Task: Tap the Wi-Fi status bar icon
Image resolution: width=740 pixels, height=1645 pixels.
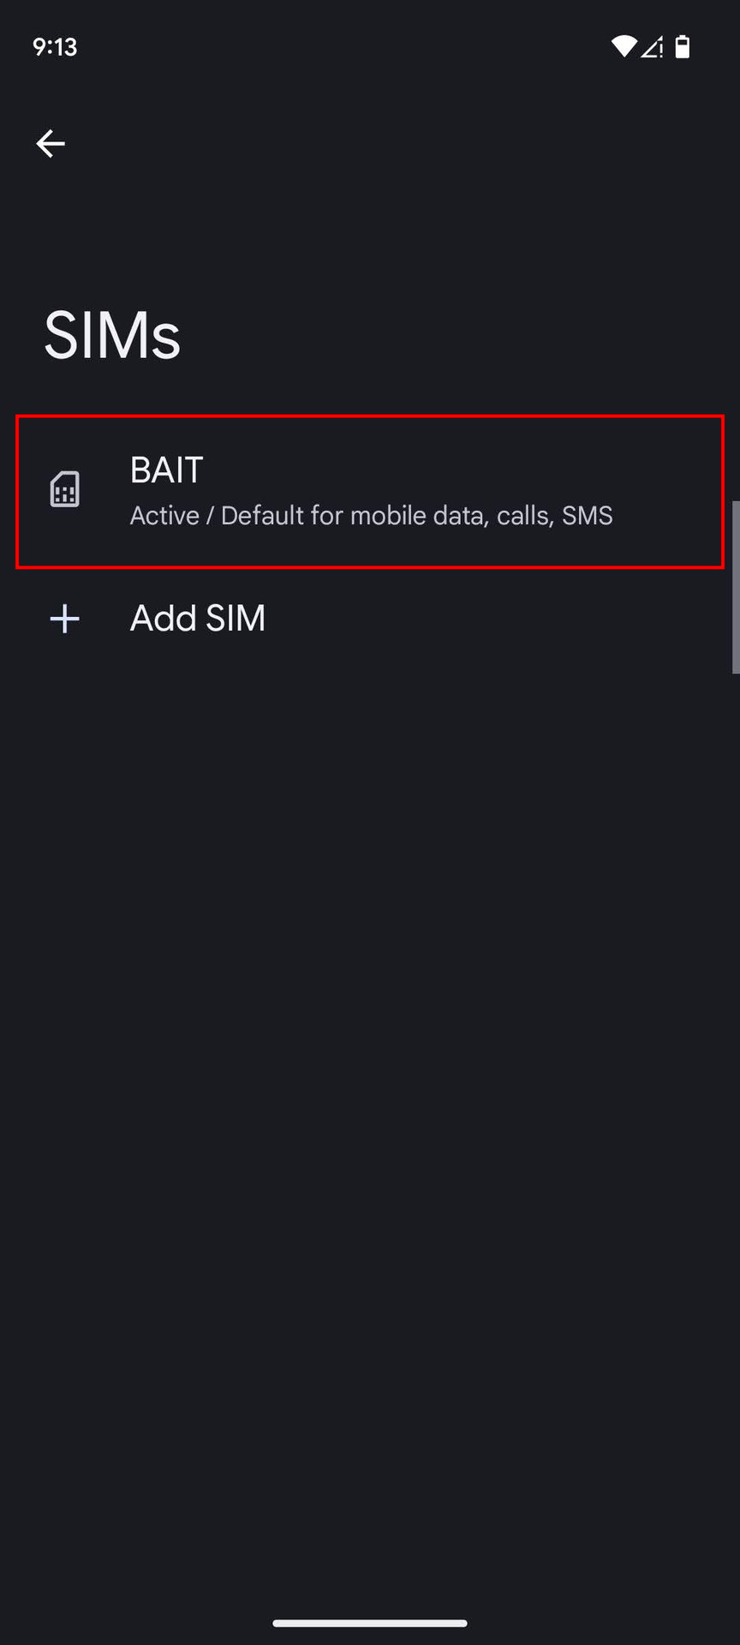Action: click(x=624, y=47)
